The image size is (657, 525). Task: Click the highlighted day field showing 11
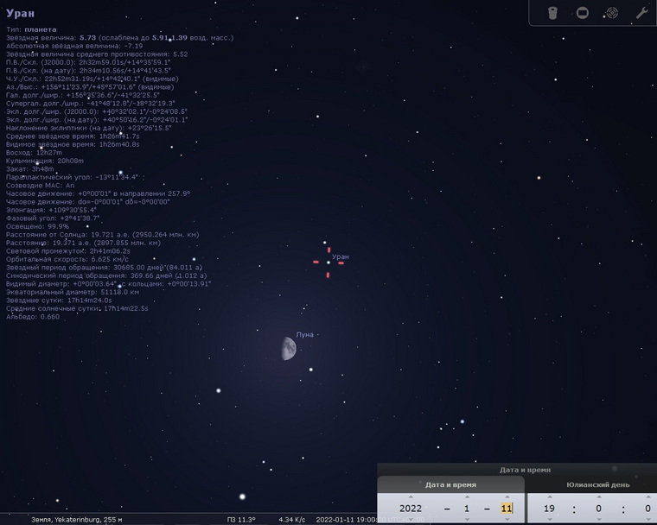(x=507, y=509)
